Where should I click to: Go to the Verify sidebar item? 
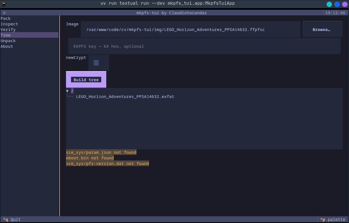click(29, 30)
